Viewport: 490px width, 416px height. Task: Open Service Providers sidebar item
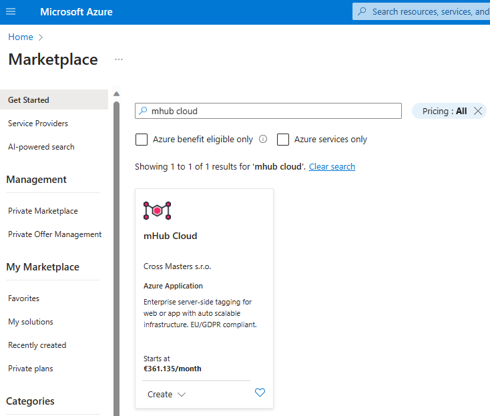[38, 124]
